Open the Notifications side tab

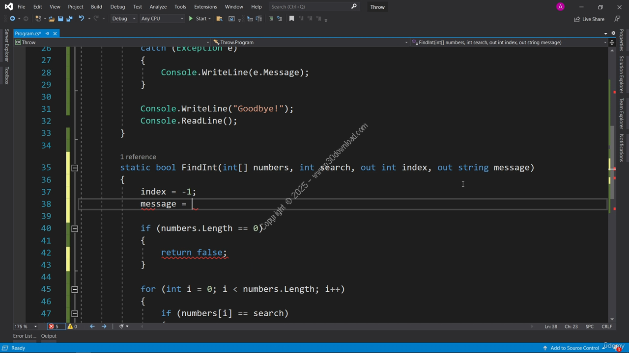point(621,148)
